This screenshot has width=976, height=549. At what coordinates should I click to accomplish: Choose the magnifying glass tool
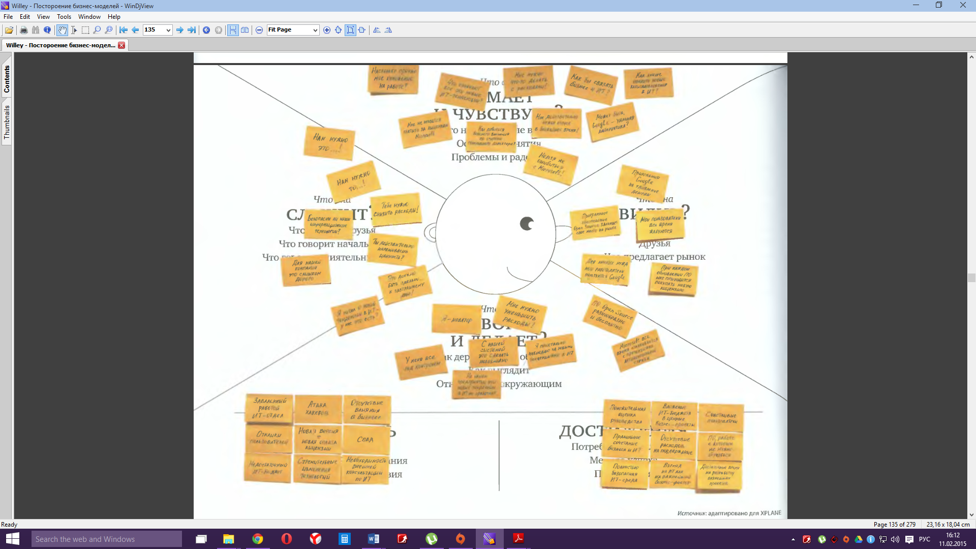point(97,30)
